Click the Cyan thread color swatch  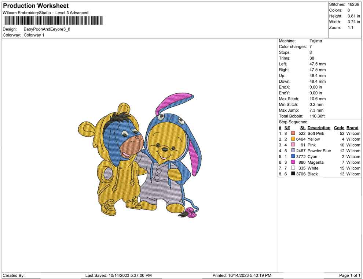pos(293,156)
